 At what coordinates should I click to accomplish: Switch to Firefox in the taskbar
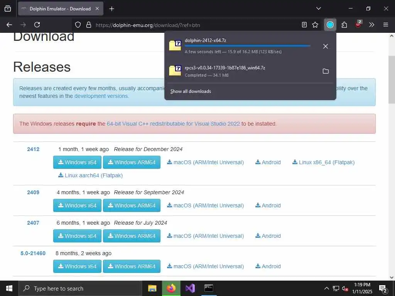[x=171, y=288]
